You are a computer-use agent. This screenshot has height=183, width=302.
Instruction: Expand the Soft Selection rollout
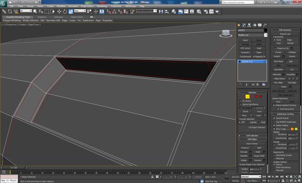pos(252,135)
